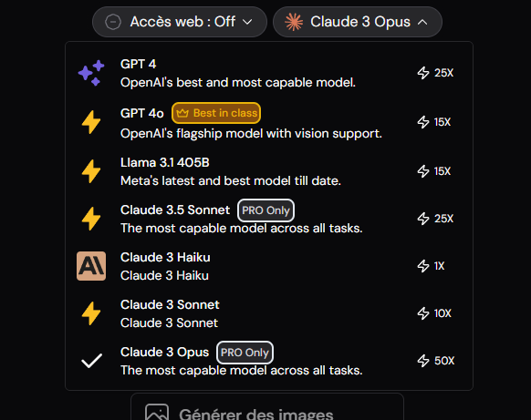Viewport: 531px width, 420px height.
Task: Click the Générer des images button
Action: tap(267, 407)
